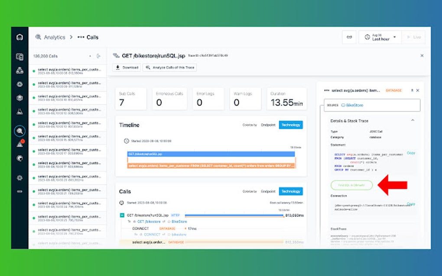Copy the connection string

(411, 204)
